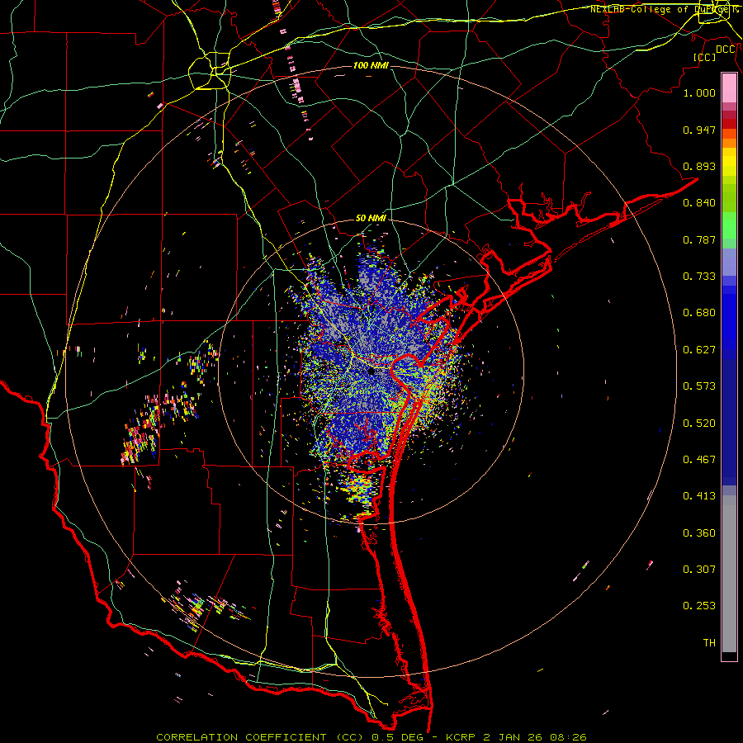Click the 0.733 scale value

699,277
